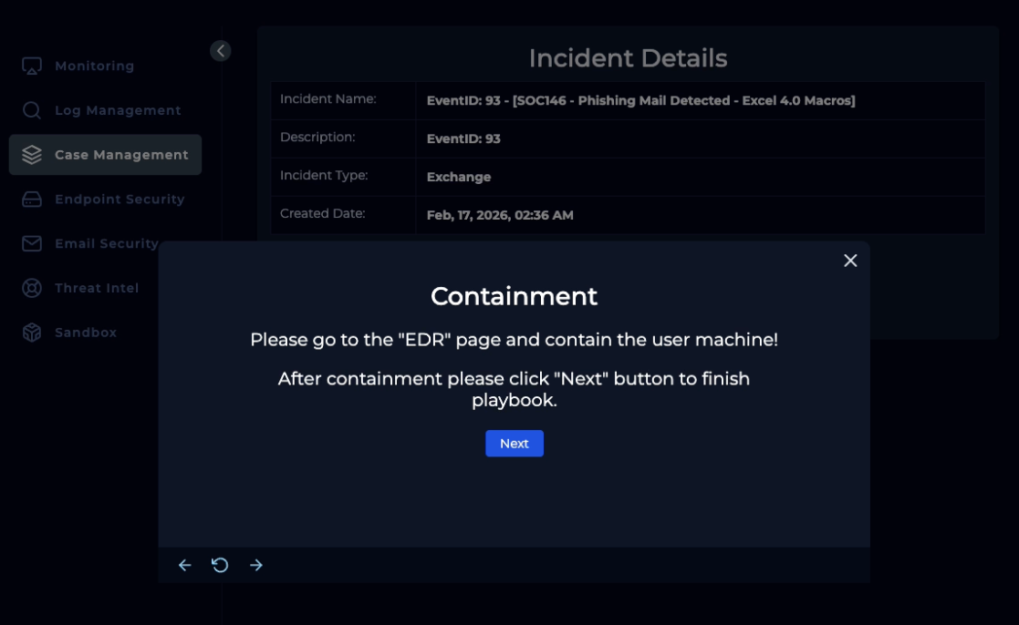Advance with the right arrow icon
This screenshot has height=625, width=1019.
[256, 566]
